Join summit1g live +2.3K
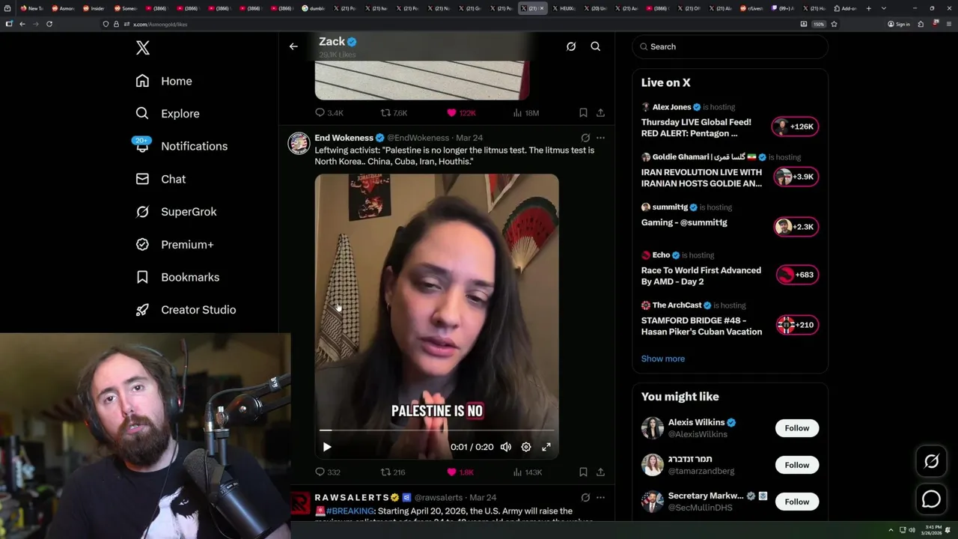958x539 pixels. click(796, 227)
